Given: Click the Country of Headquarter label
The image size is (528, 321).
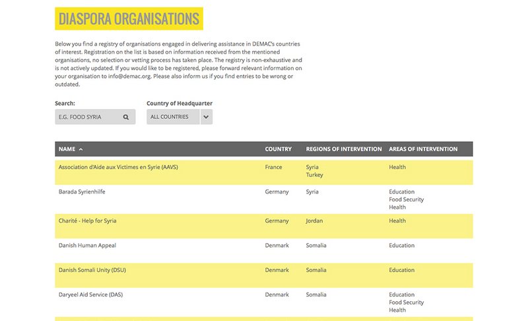Looking at the screenshot, I should (180, 104).
